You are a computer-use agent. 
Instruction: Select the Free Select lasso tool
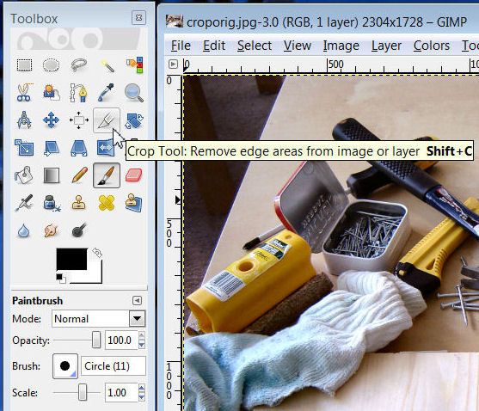click(x=79, y=65)
